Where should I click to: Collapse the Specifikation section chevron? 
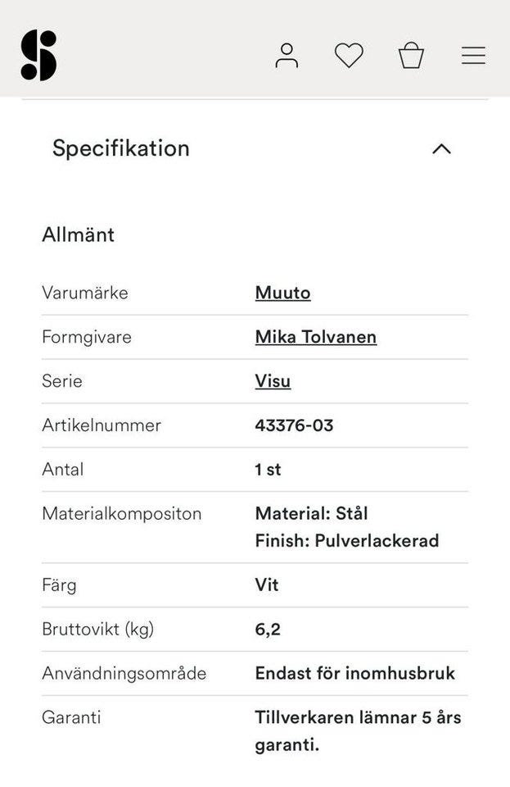click(441, 148)
